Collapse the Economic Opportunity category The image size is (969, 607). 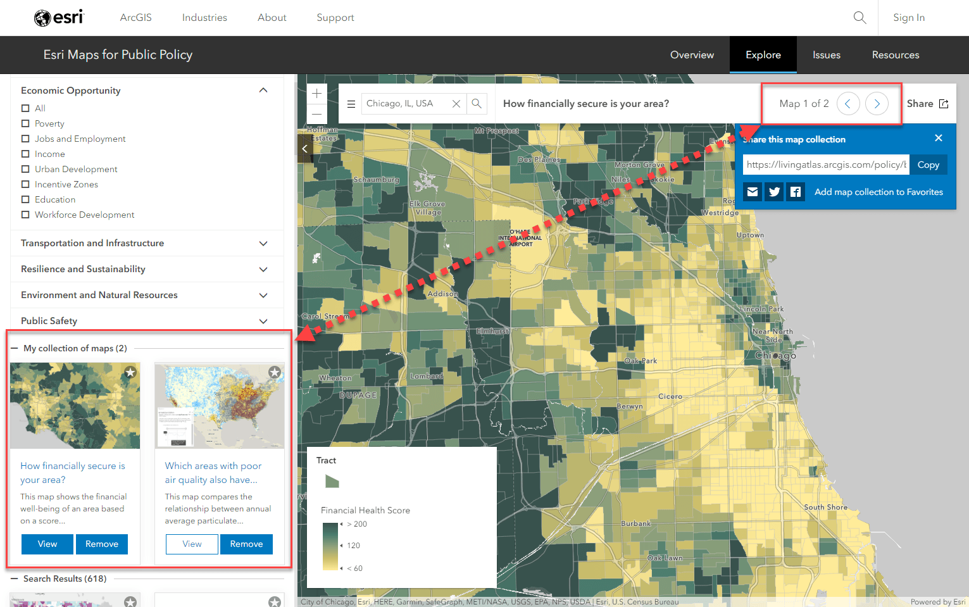263,91
